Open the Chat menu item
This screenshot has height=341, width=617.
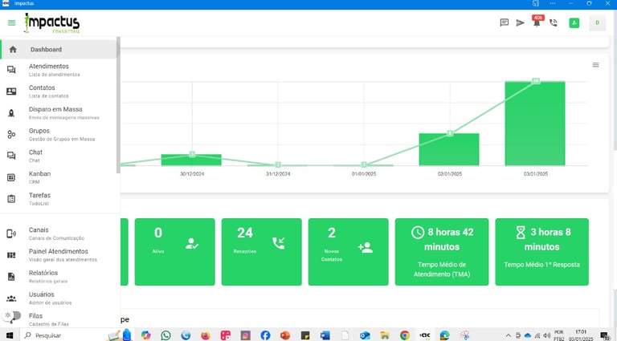tap(59, 156)
